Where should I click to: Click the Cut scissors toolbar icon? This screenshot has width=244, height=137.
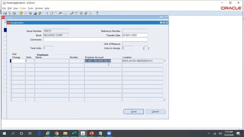47,13
